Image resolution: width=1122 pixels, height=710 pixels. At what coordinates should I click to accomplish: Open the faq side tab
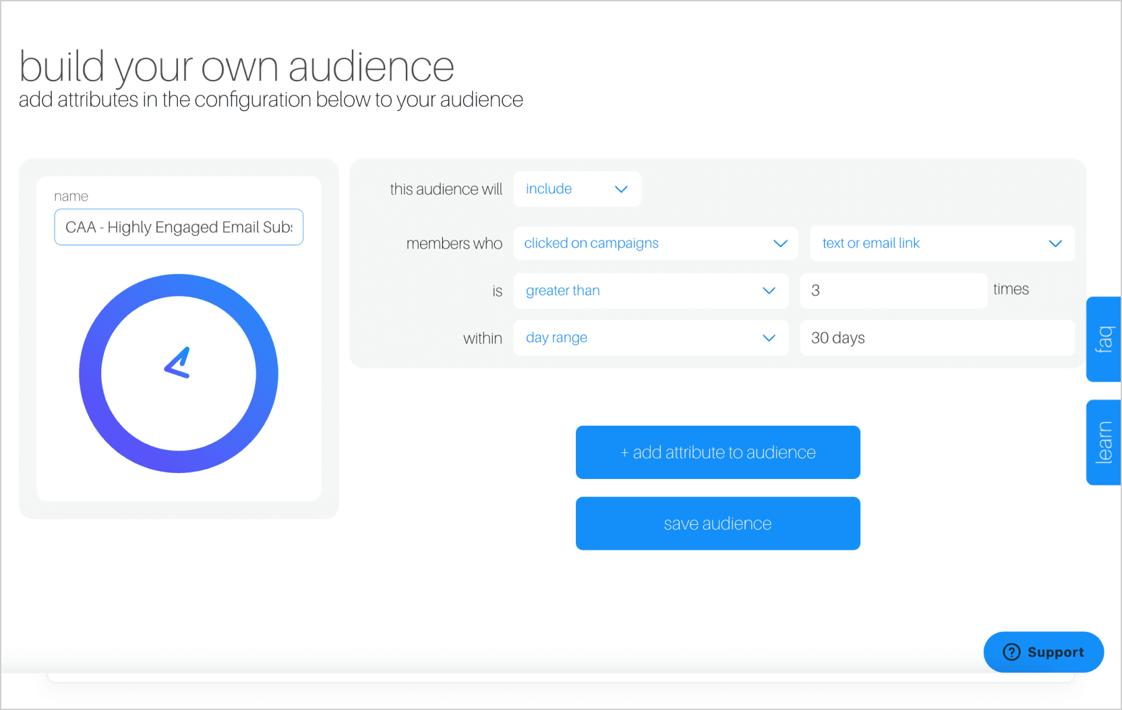[x=1103, y=339]
